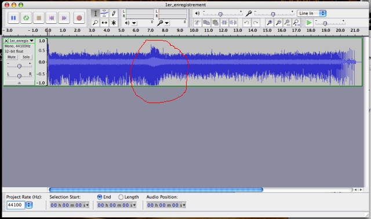
Task: Close the track with the X button
Action: [6, 41]
